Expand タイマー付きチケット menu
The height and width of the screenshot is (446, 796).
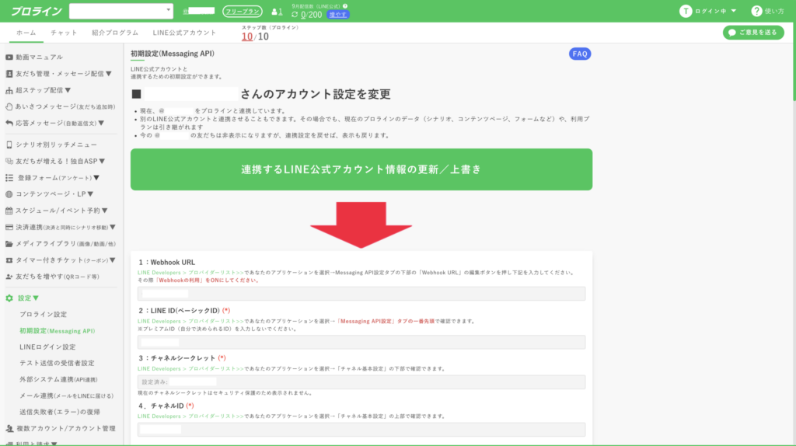pos(65,260)
